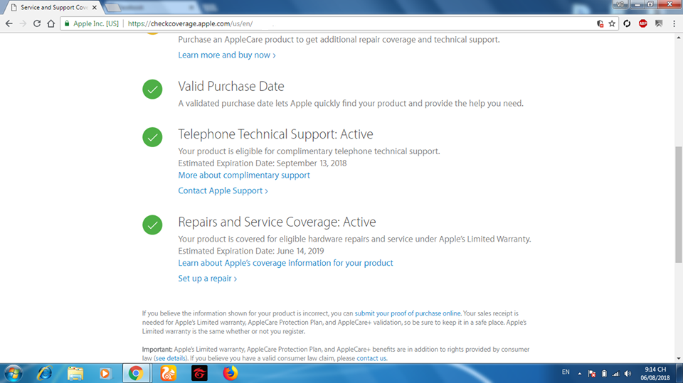Screen dimensions: 683x383
Task: Click the Show desktop button
Action: pos(679,374)
